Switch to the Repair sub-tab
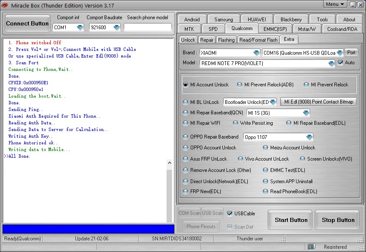 click(207, 40)
